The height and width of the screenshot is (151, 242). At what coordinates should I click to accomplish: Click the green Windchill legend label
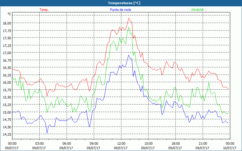(x=197, y=10)
